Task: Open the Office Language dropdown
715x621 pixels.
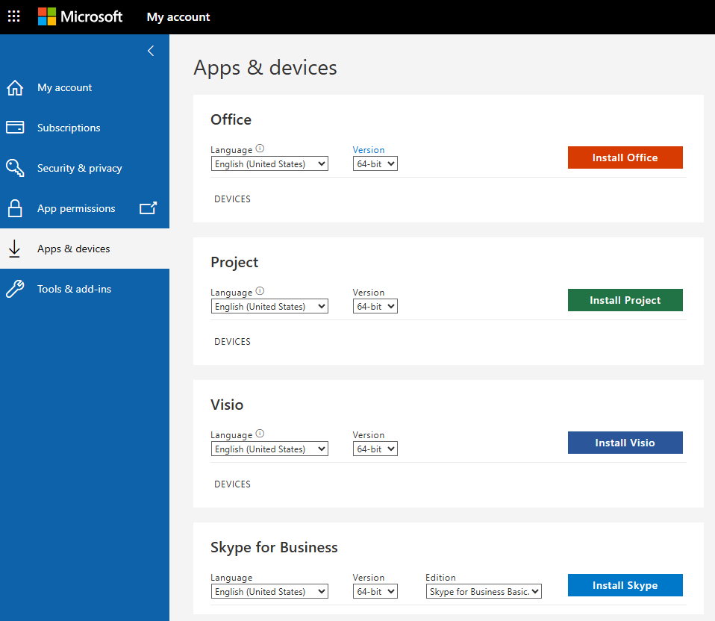Action: [269, 163]
